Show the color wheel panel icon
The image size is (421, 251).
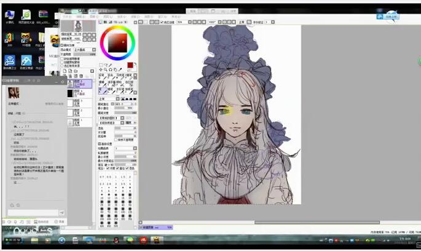[101, 22]
